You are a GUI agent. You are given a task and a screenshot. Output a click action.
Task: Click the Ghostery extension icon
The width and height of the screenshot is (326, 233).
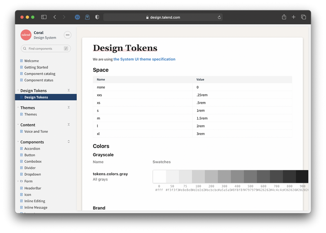tap(87, 17)
